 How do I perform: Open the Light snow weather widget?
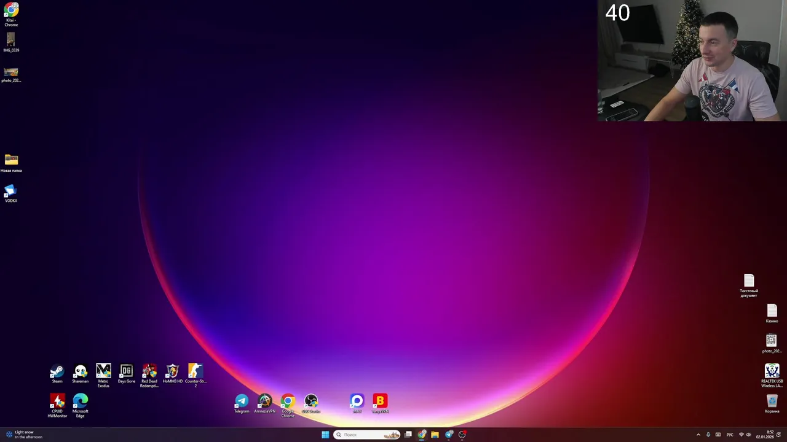point(24,435)
